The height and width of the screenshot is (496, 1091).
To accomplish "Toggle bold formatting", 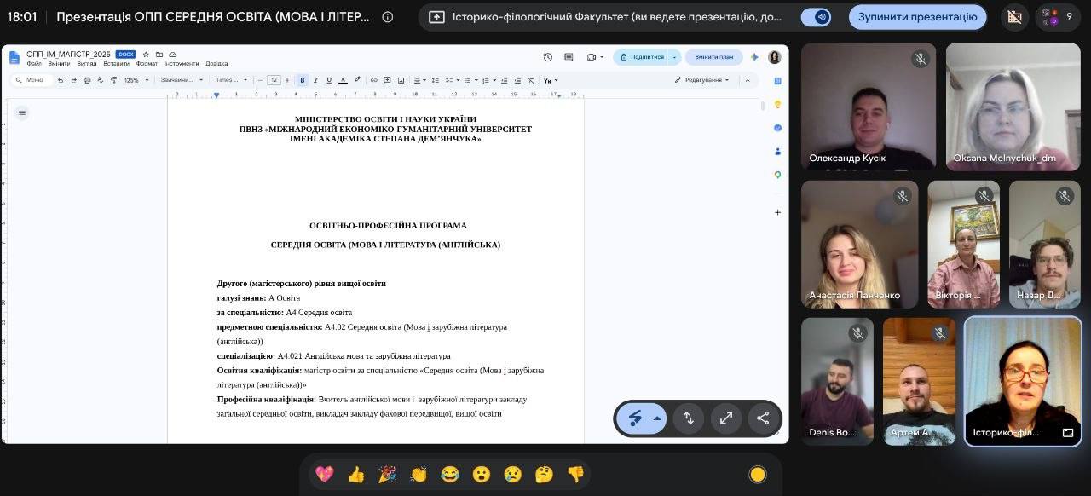I will click(302, 80).
